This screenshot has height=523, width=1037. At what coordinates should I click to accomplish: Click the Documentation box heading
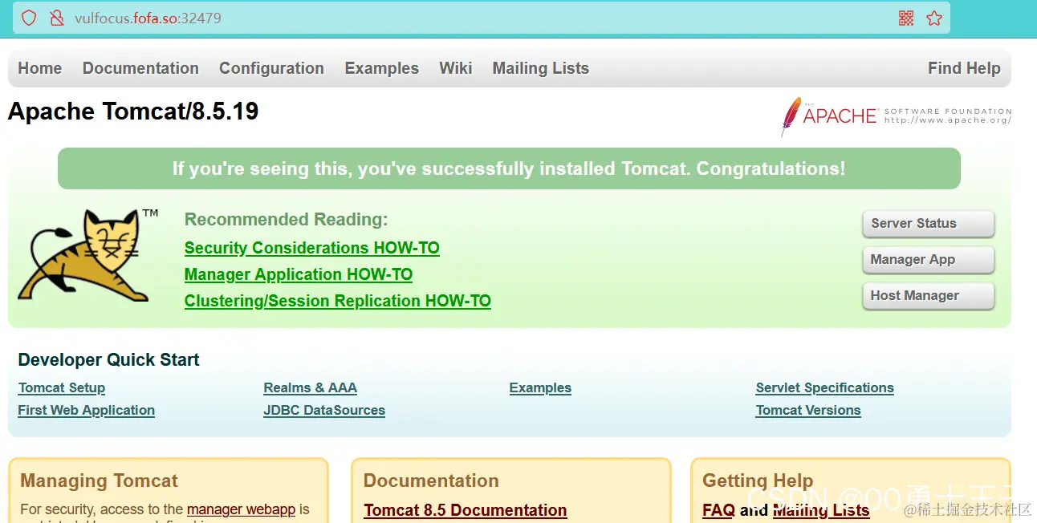431,481
